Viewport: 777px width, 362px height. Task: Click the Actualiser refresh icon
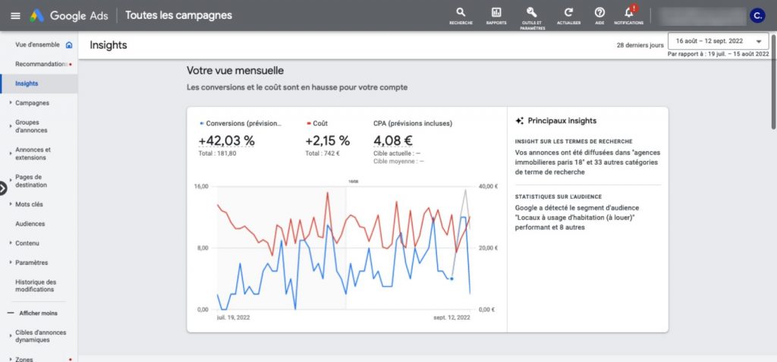(568, 13)
